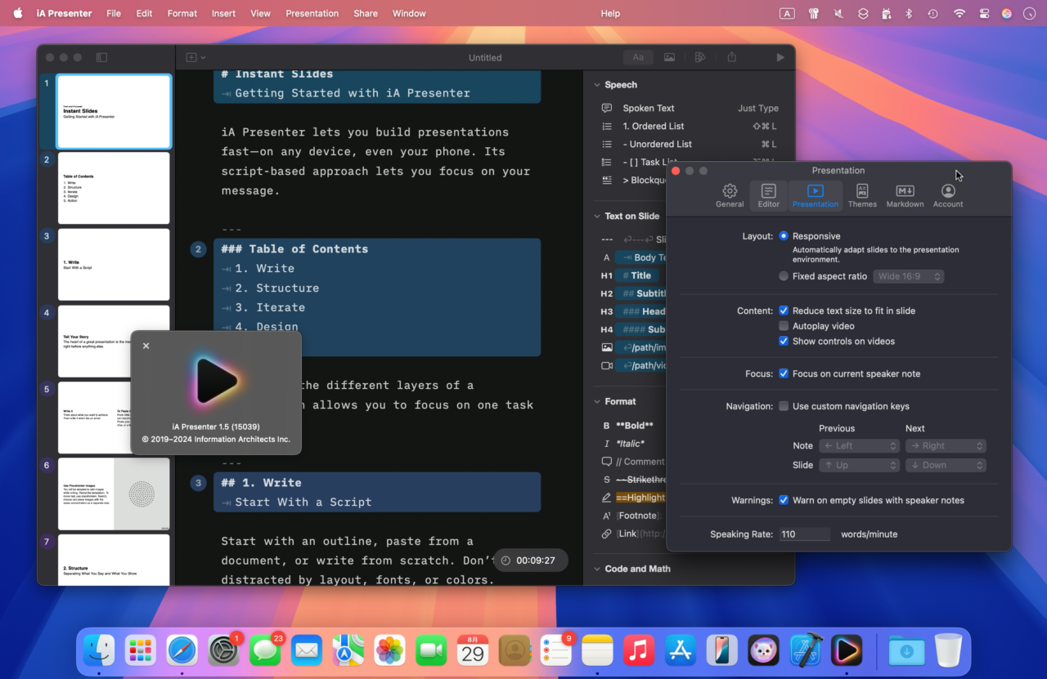Switch to Markdown settings via its icon
The width and height of the screenshot is (1047, 679).
pyautogui.click(x=904, y=194)
